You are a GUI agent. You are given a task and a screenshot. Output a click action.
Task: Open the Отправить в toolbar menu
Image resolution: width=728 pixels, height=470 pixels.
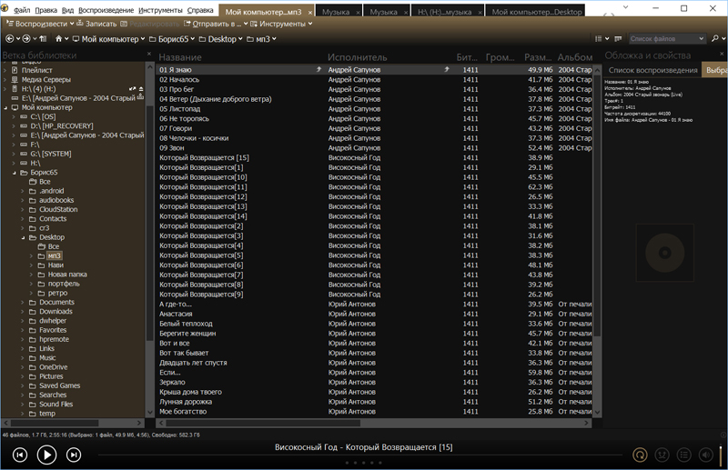[216, 24]
